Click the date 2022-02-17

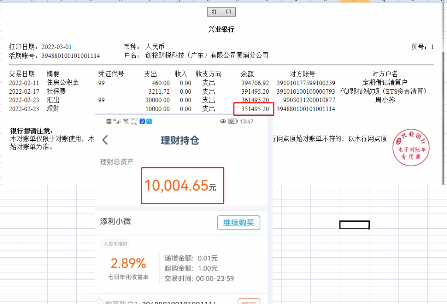click(24, 91)
